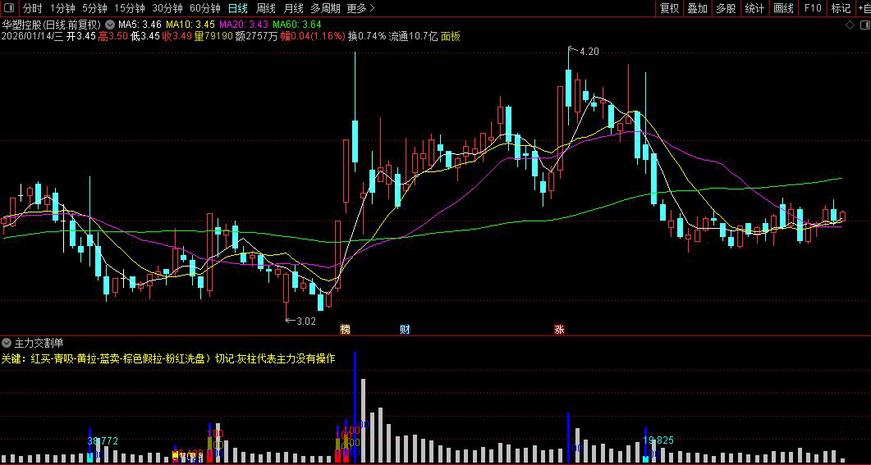871x465 pixels.
Task: Click the 主力交割单 indicator title
Action: point(39,342)
